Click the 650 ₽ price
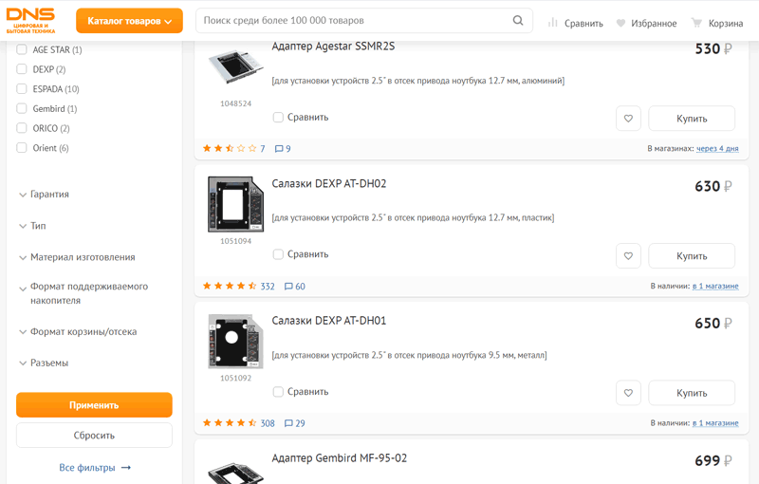 click(713, 324)
